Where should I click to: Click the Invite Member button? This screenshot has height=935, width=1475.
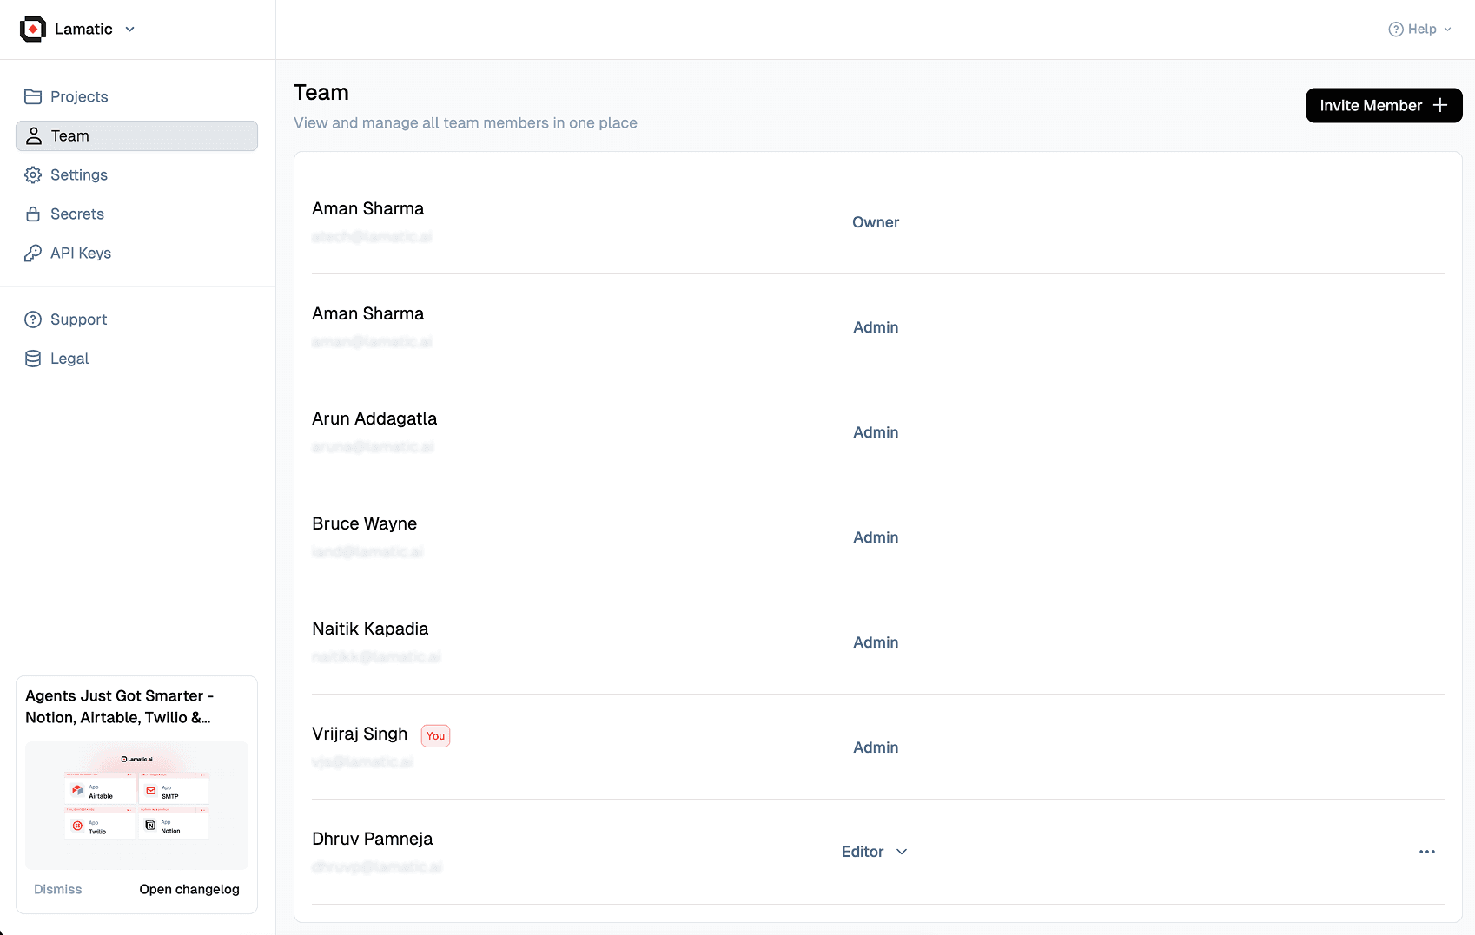(x=1383, y=105)
